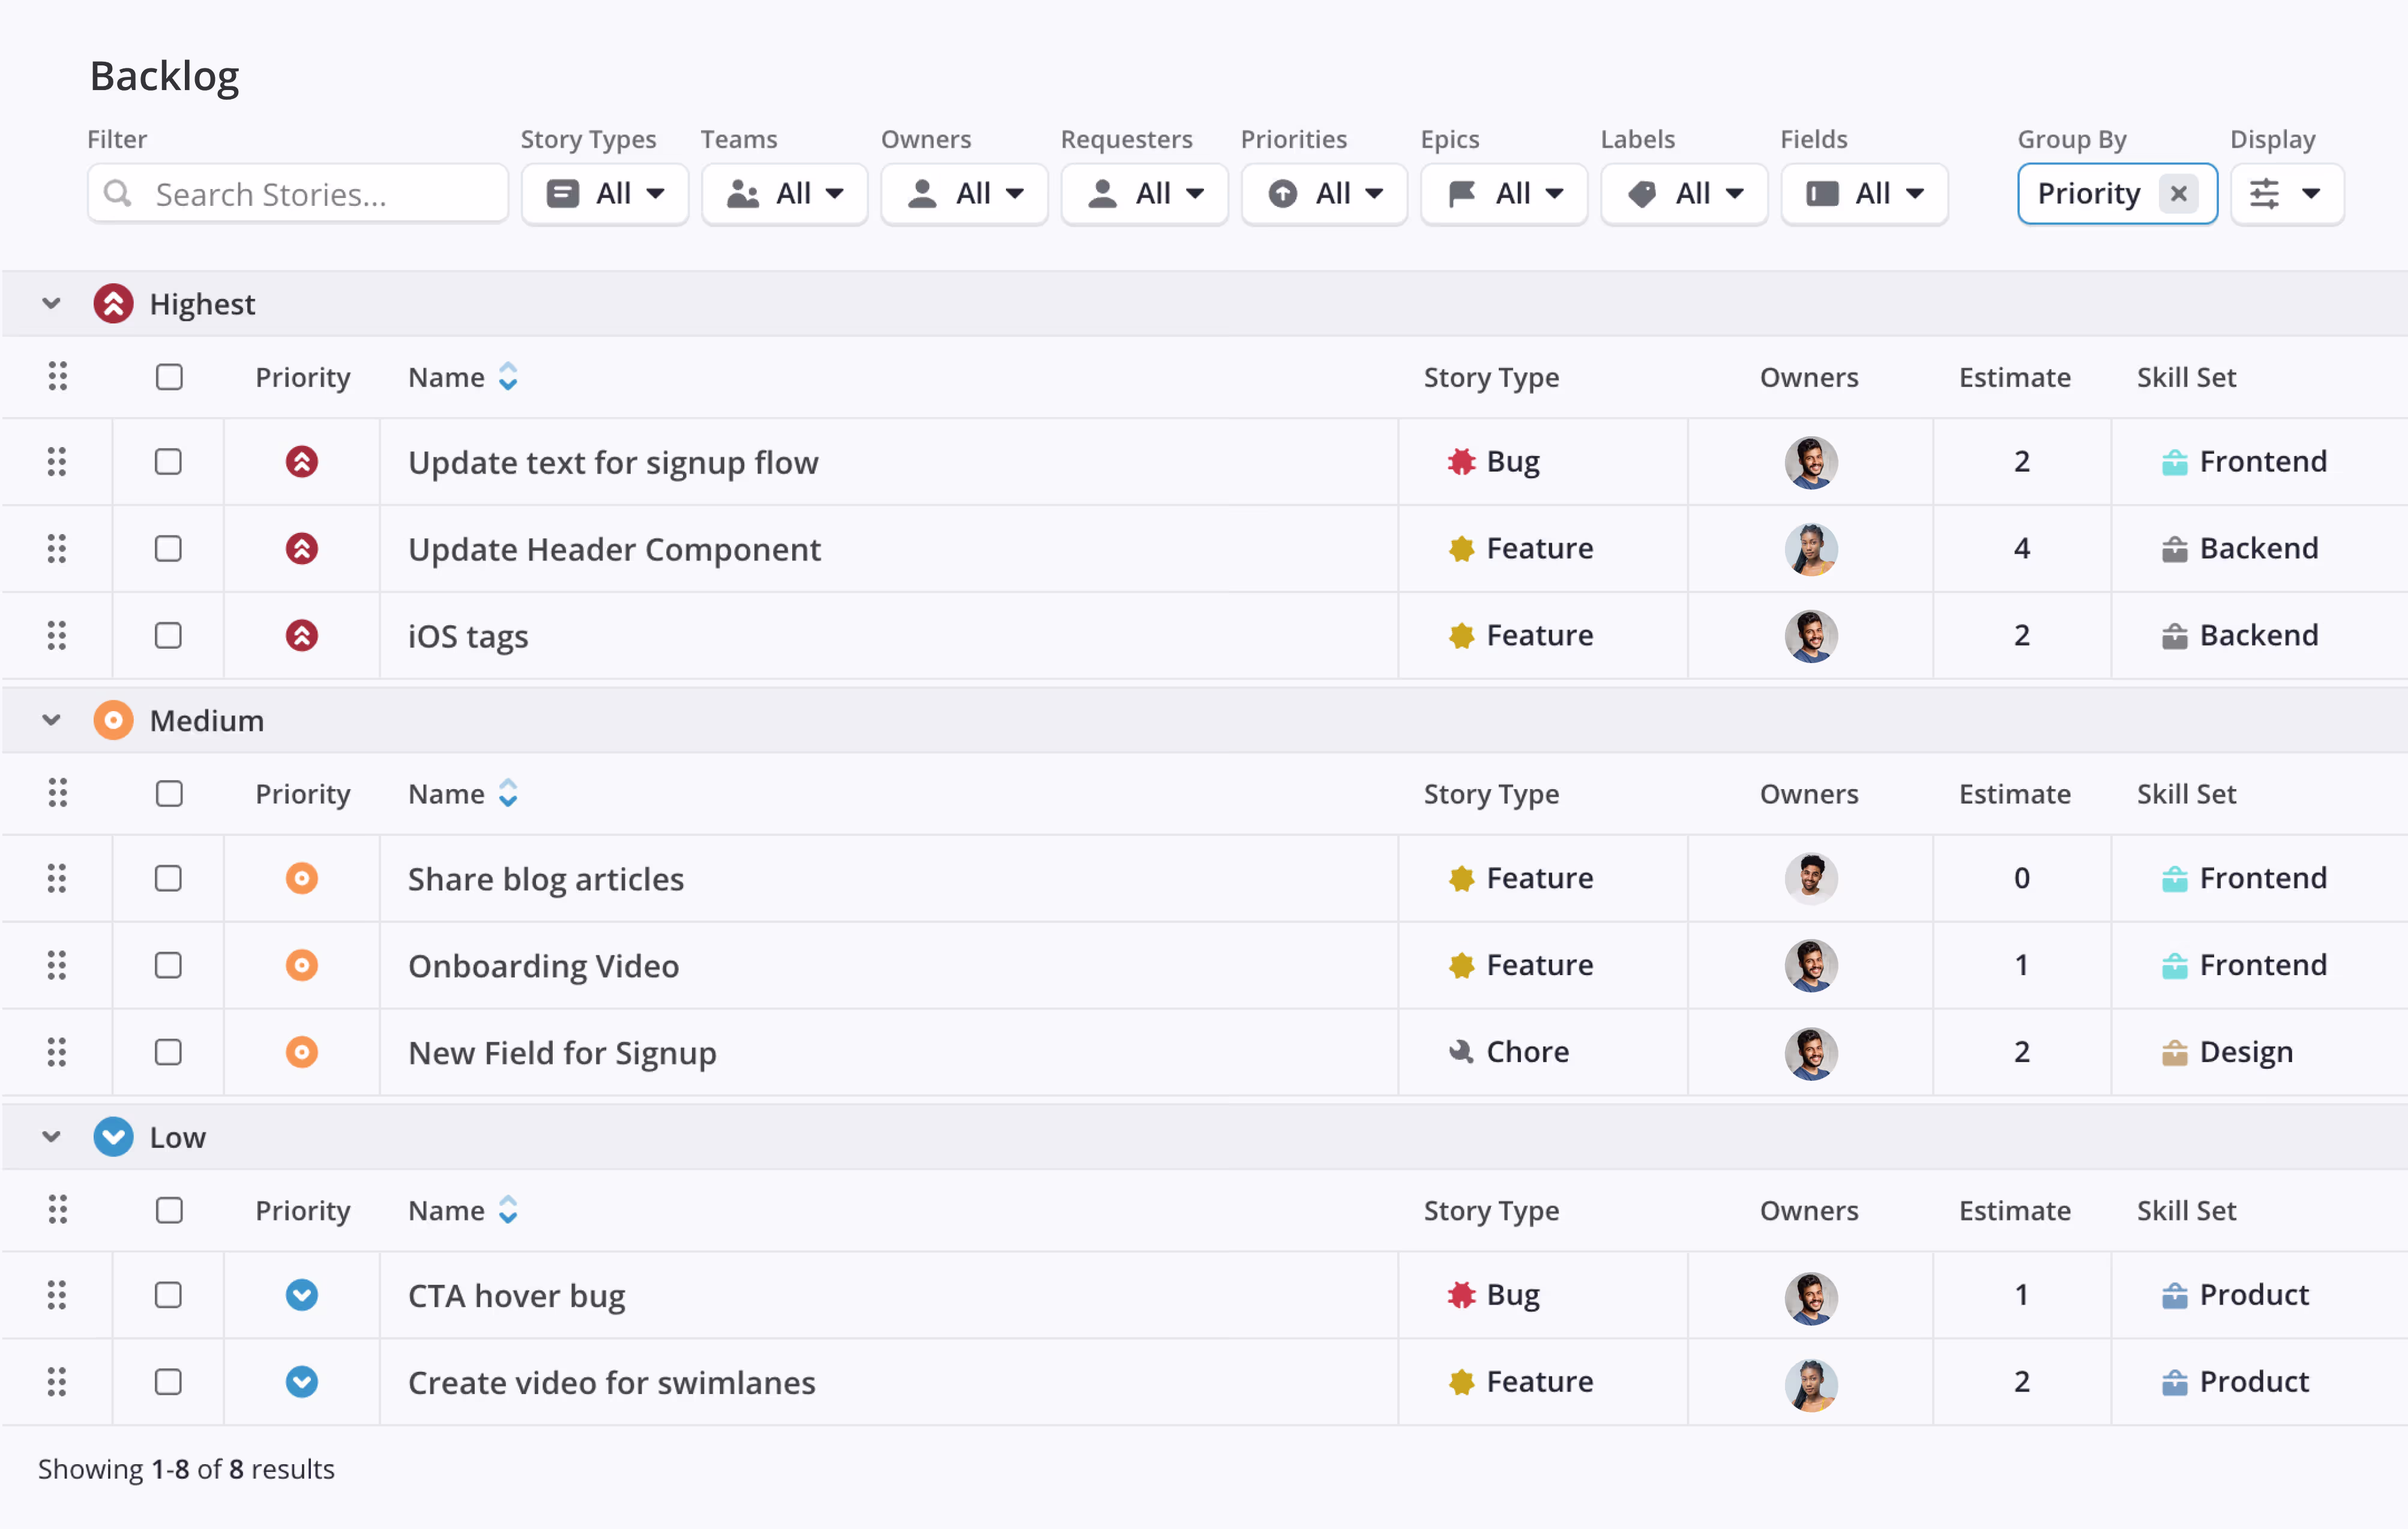Click the drag handle for Share blog articles
This screenshot has width=2408, height=1529.
click(x=57, y=879)
